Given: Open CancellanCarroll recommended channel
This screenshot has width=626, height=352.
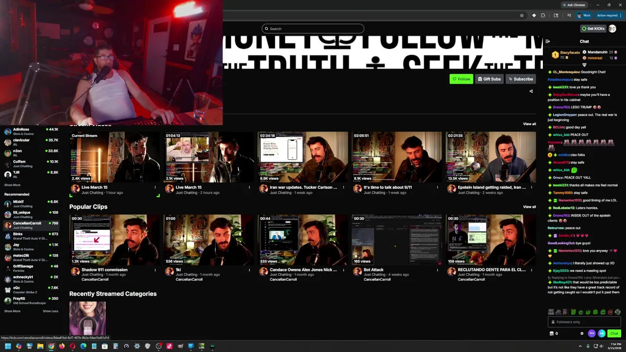Looking at the screenshot, I should [x=31, y=225].
